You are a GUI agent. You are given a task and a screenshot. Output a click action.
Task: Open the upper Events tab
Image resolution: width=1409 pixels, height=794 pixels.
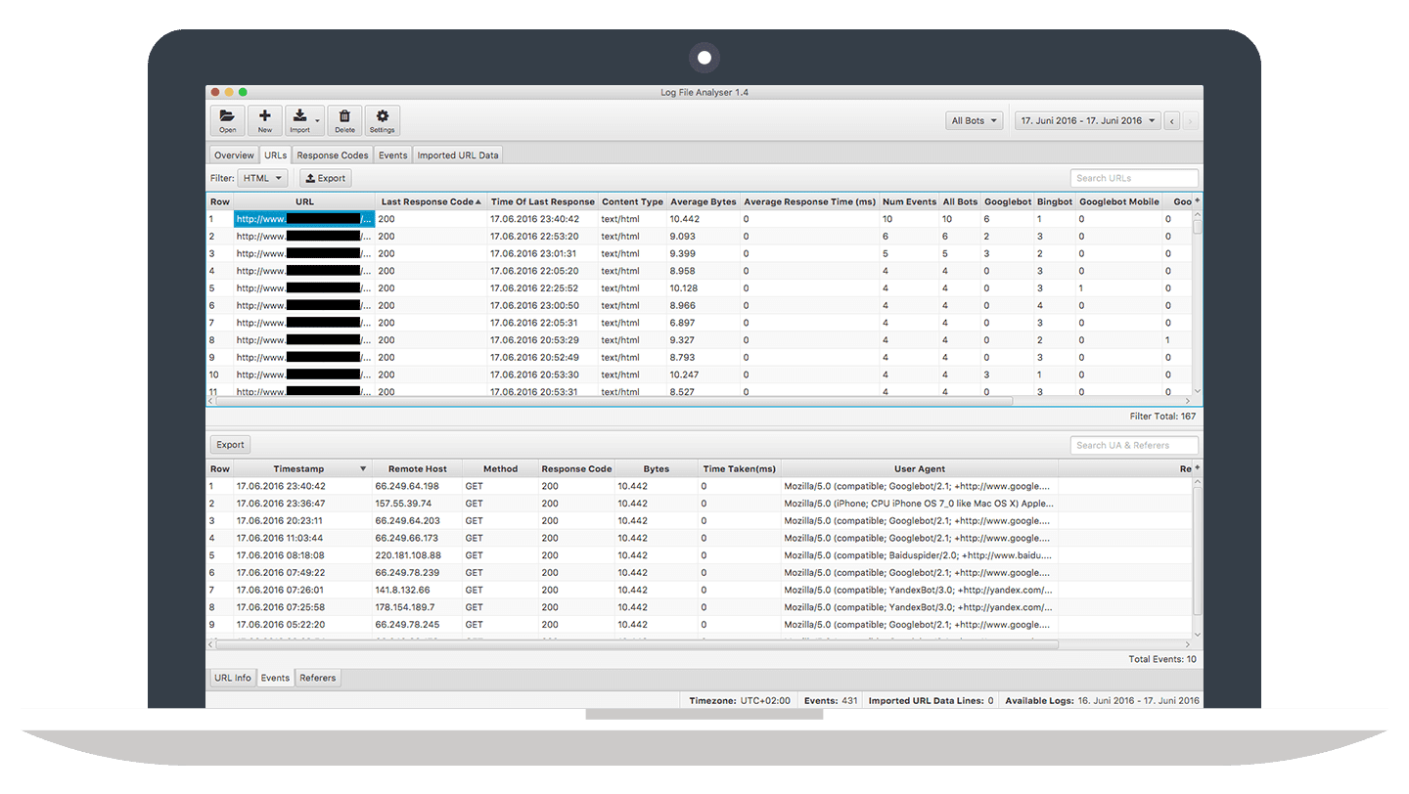coord(392,154)
